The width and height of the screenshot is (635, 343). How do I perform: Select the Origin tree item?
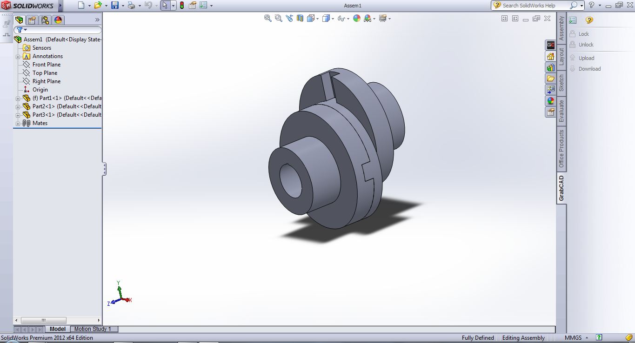click(x=40, y=90)
